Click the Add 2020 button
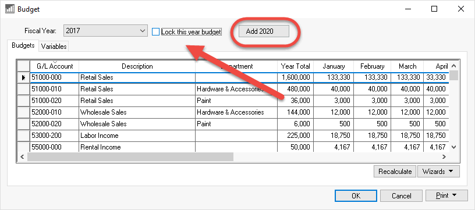This screenshot has height=210, width=475. pos(264,31)
